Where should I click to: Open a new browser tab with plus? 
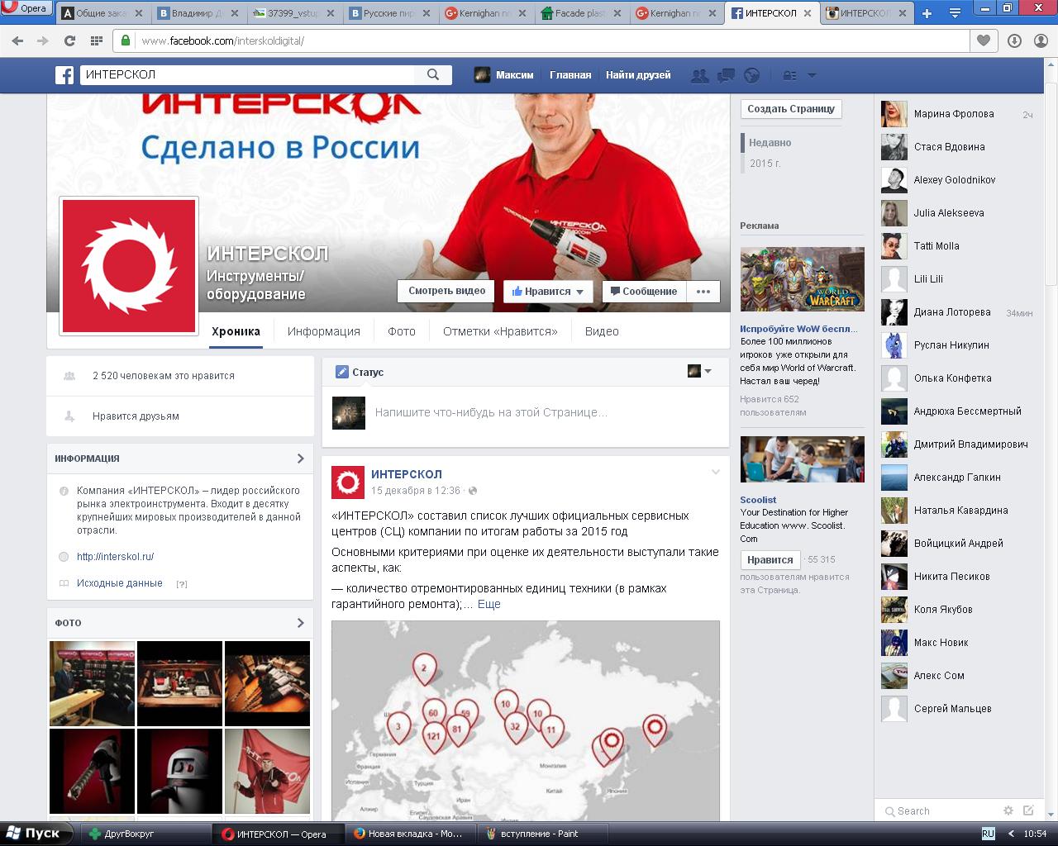[927, 13]
